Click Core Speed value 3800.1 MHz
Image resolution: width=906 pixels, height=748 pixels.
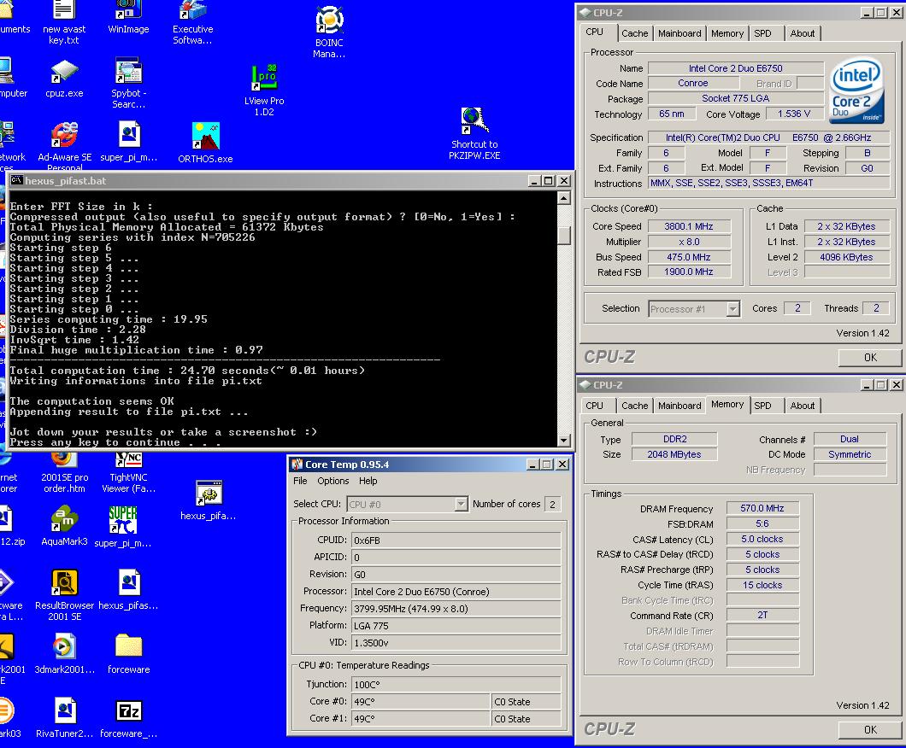689,226
